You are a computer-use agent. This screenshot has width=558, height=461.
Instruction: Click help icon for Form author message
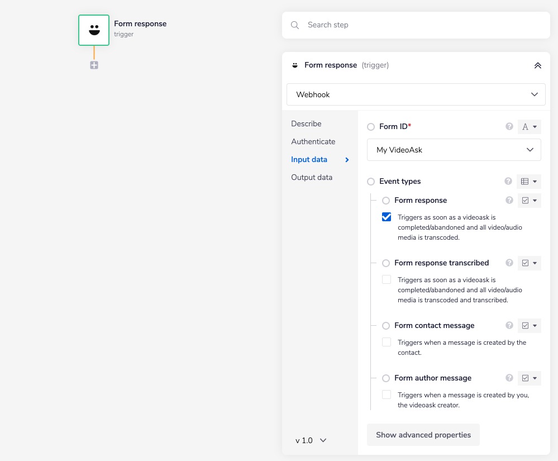509,378
